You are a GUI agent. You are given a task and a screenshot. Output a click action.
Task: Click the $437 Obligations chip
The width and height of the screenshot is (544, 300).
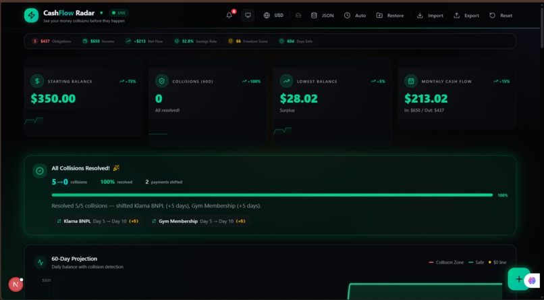[52, 41]
